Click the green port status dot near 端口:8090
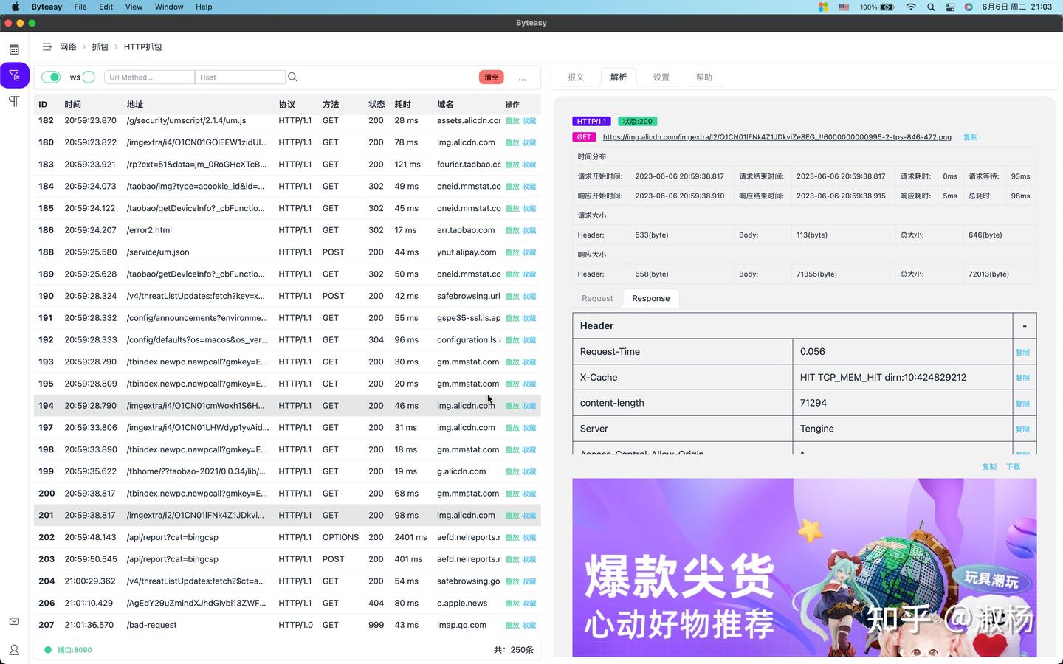 [48, 650]
